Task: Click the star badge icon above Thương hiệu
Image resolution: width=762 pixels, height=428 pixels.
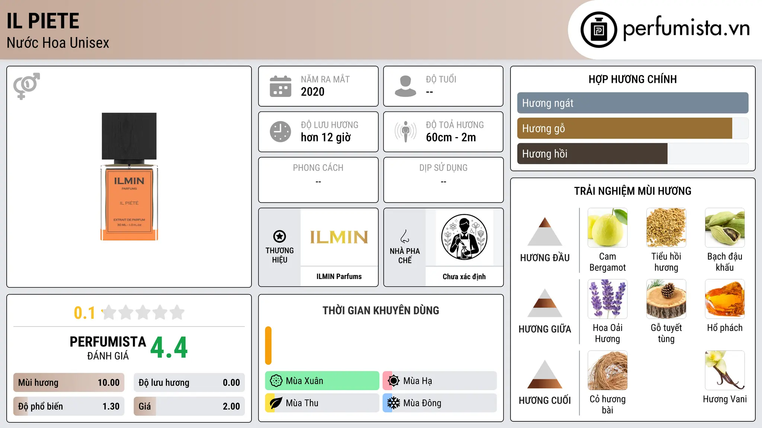Action: [279, 236]
